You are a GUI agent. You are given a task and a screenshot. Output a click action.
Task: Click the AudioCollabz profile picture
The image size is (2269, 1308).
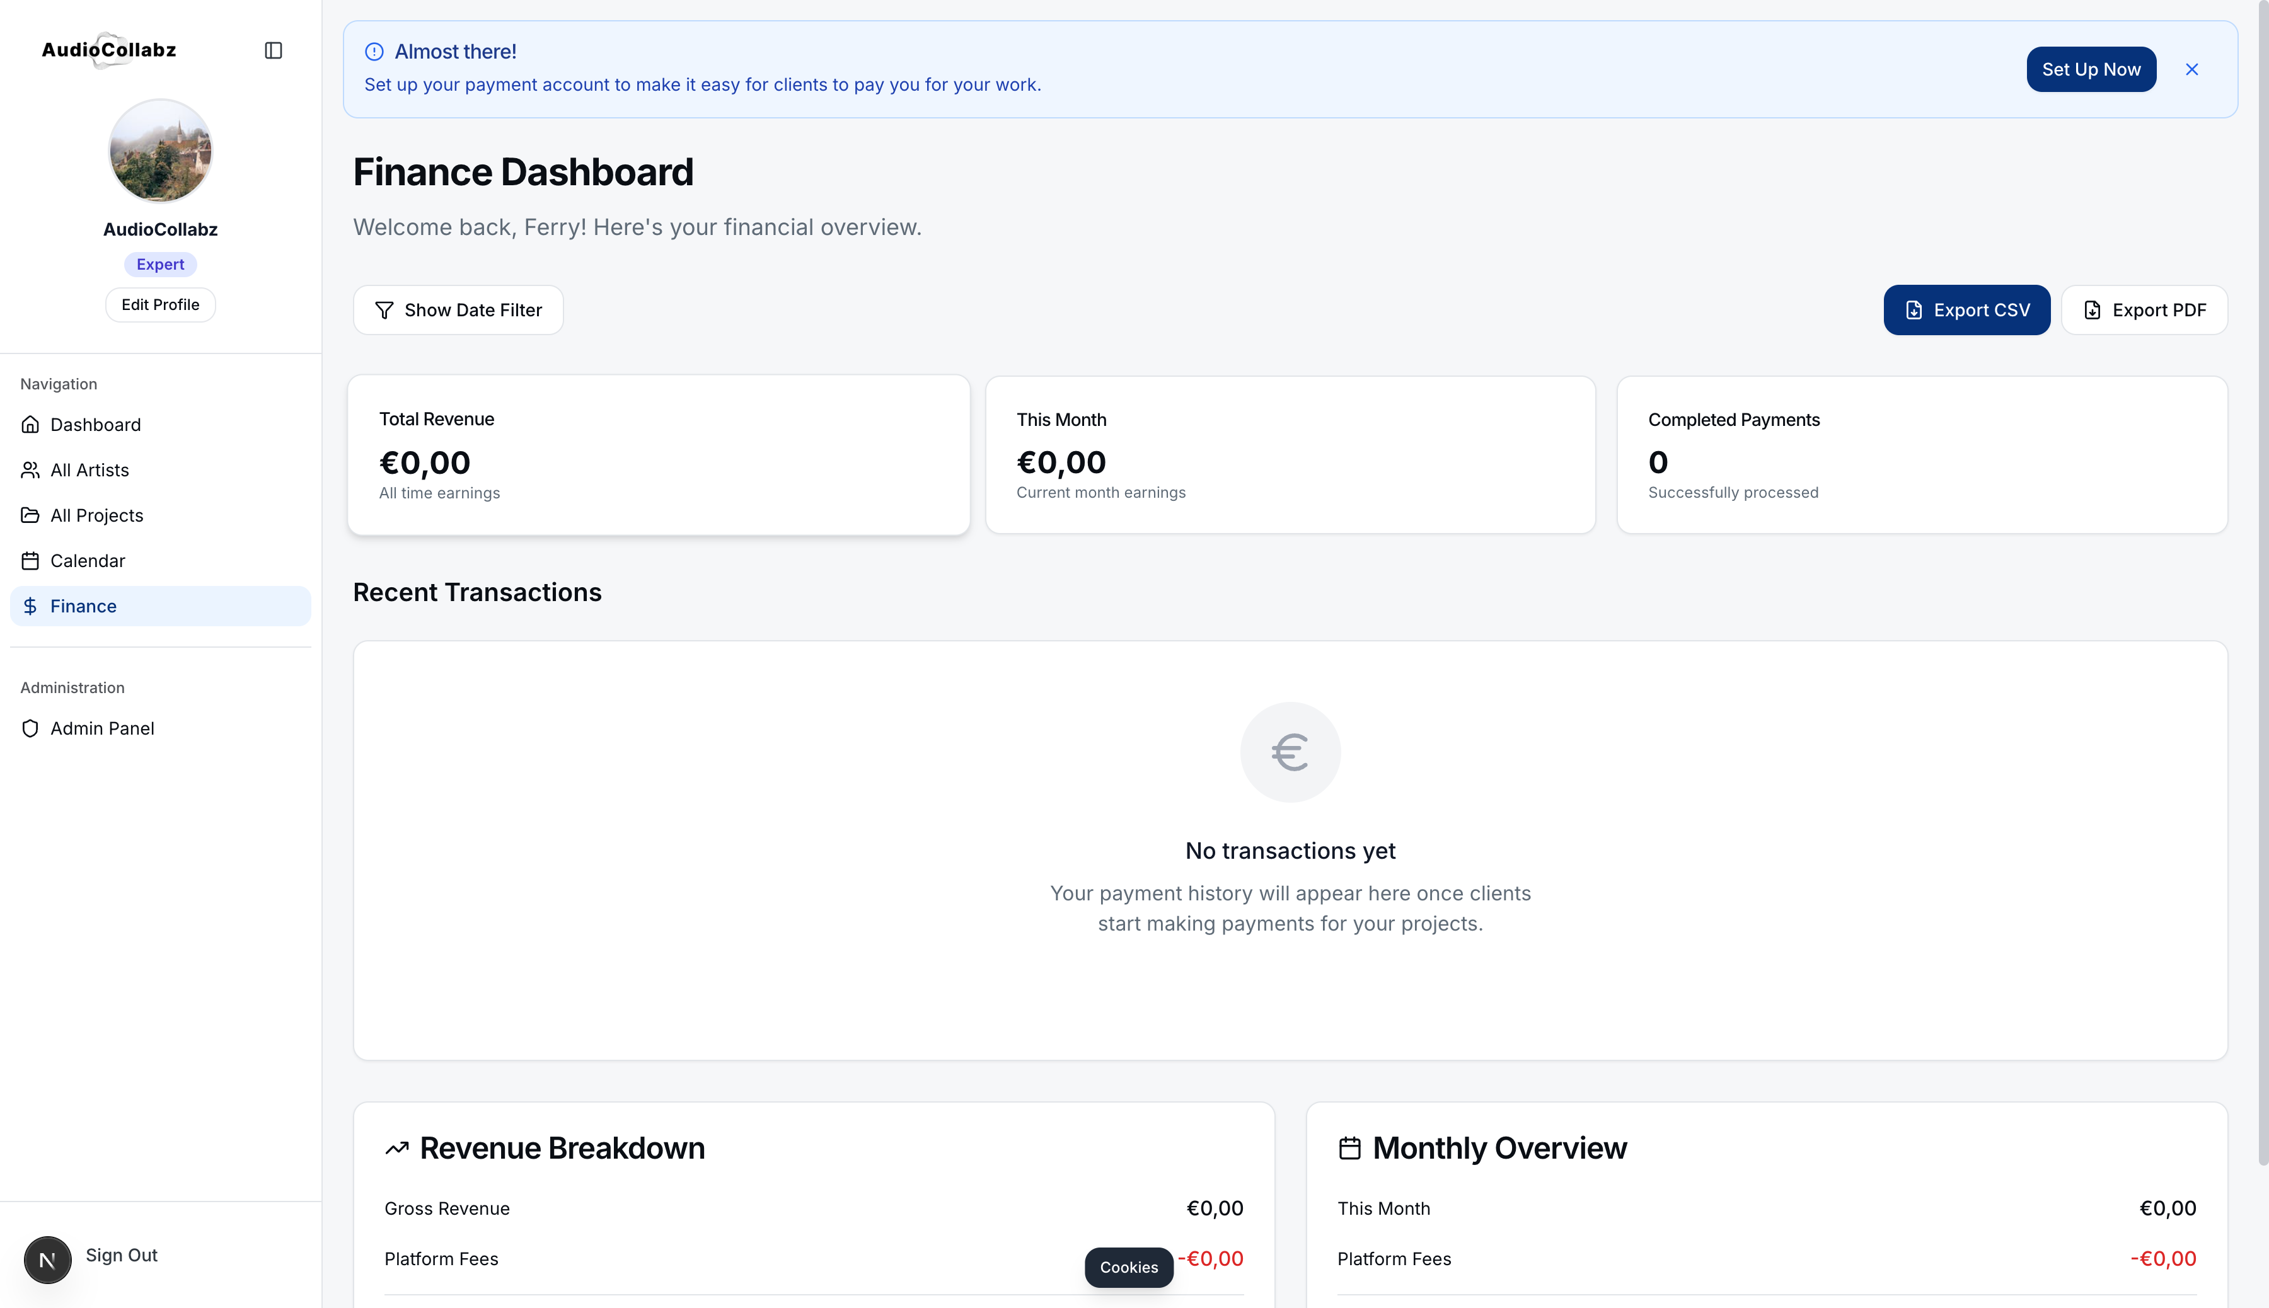(x=160, y=150)
